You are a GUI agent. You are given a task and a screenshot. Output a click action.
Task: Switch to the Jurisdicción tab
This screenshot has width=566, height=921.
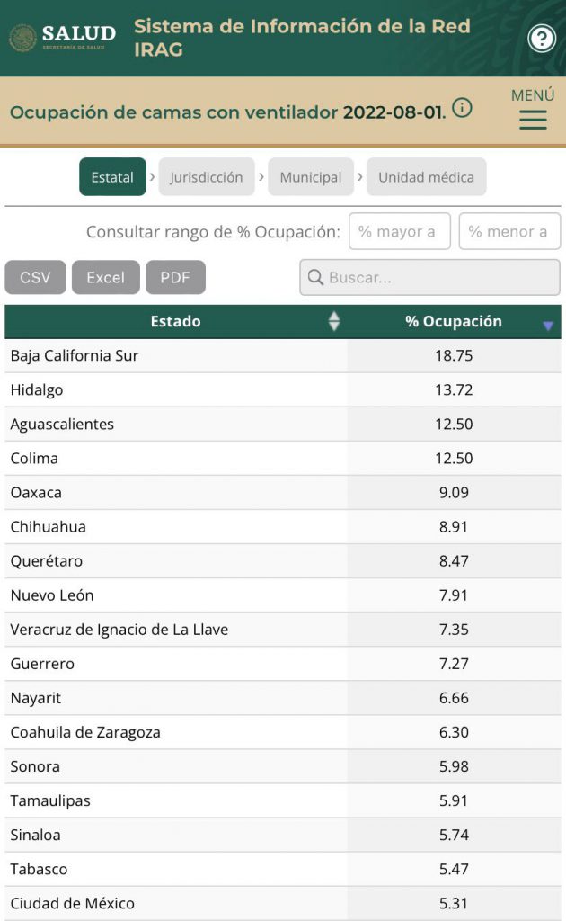point(207,177)
